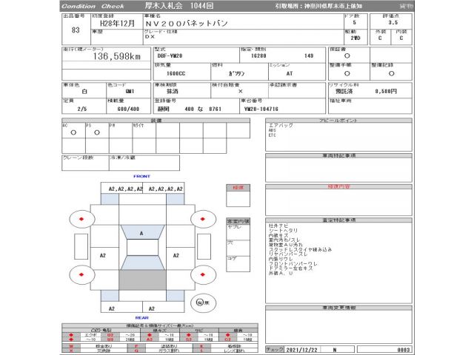This screenshot has height=355, width=474.
Task: Click the model name NV200バネットバン
Action: [x=187, y=24]
